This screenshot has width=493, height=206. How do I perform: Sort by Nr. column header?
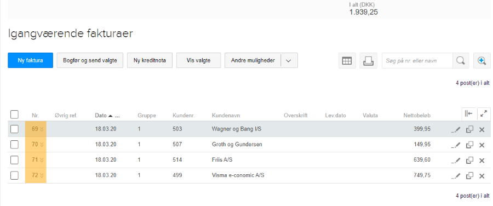click(x=35, y=116)
